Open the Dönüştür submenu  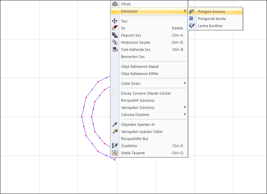[x=149, y=11]
